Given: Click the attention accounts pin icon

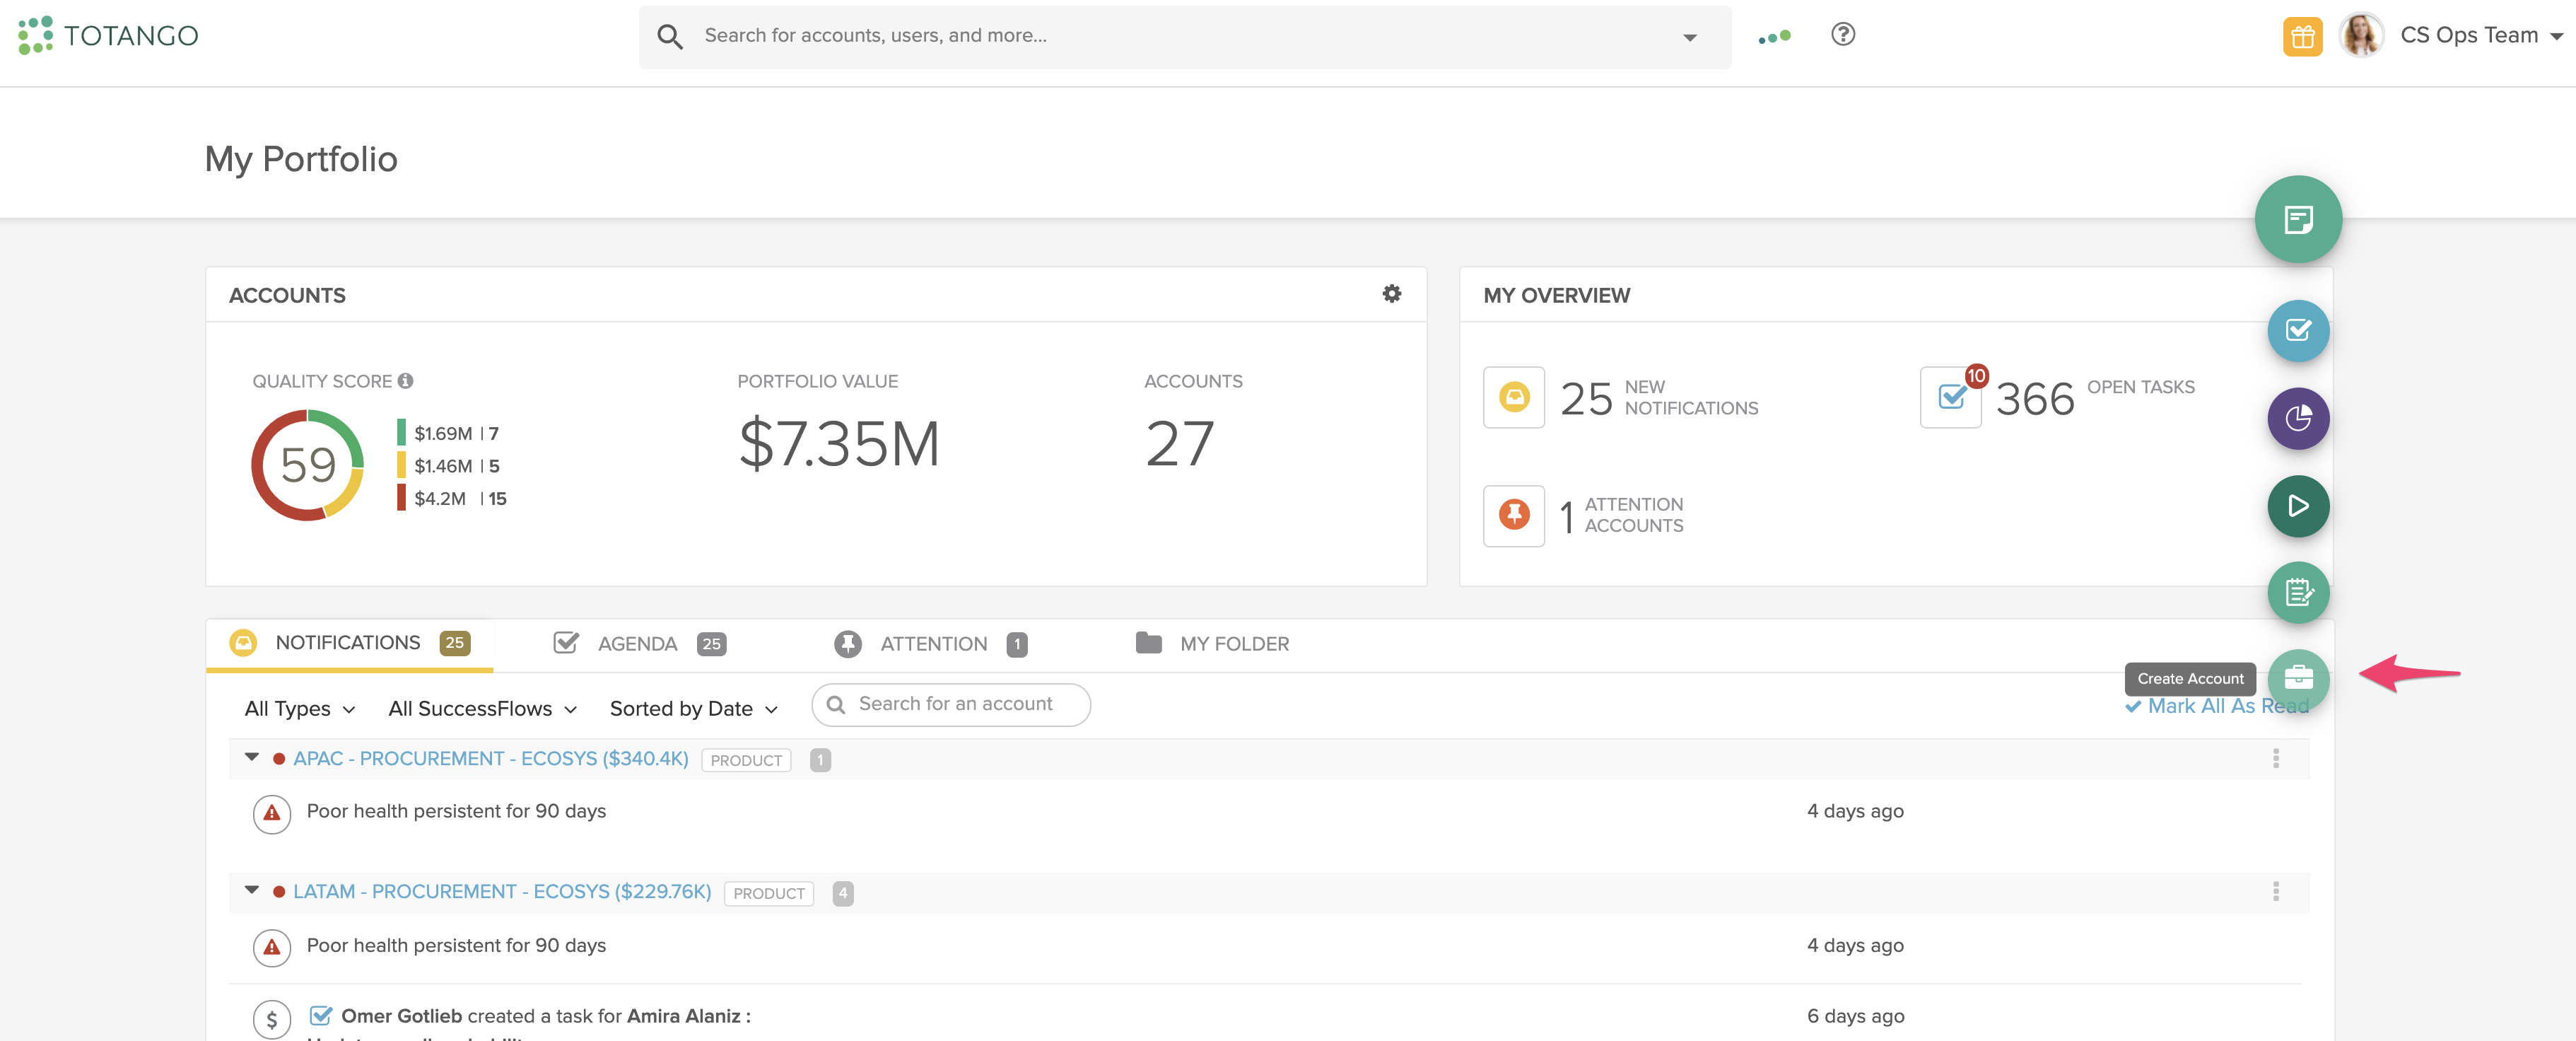Looking at the screenshot, I should pos(1514,515).
